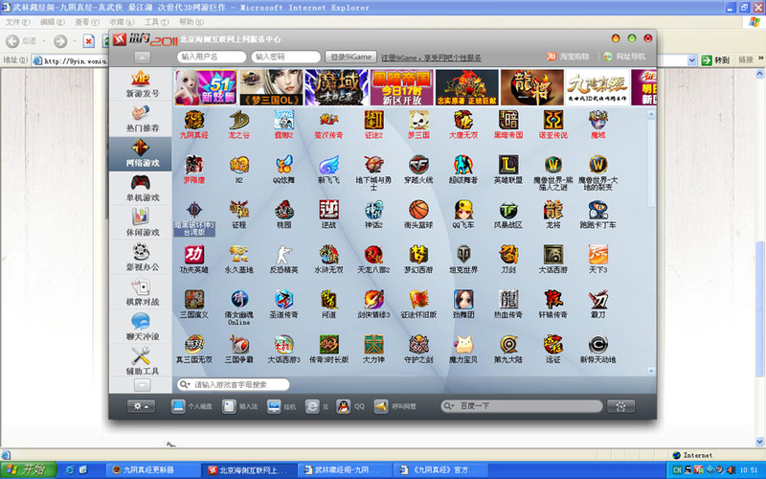
Task: Click the 登录9iGame login button
Action: (x=350, y=57)
